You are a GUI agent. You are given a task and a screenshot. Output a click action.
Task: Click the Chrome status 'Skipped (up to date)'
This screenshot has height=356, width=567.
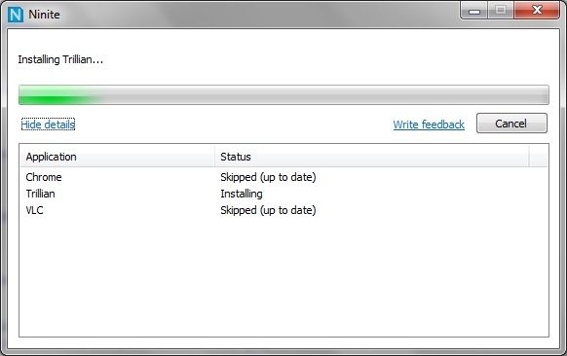click(268, 177)
